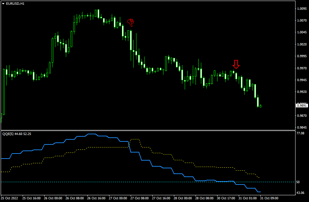Toggle the 43.06 indicator scale label
Screen dimensions: 309x202
coord(300,193)
